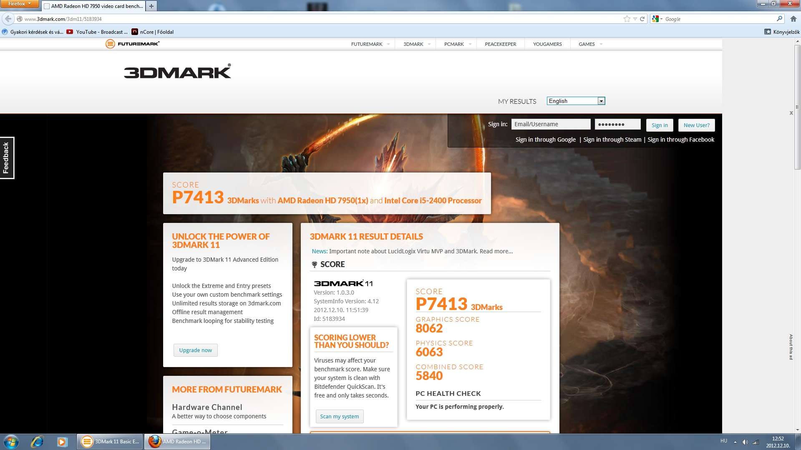Screen dimensions: 801x450
Task: Click AMD Radeon HD 7950(1x) link in score banner
Action: pyautogui.click(x=322, y=200)
